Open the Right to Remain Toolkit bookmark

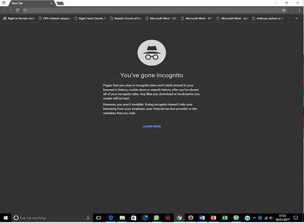[x=19, y=19]
